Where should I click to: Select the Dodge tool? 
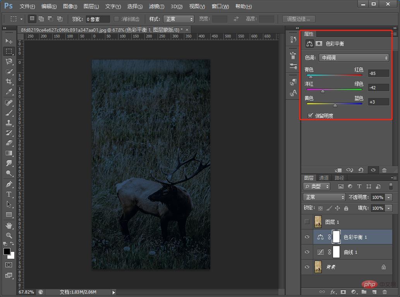(9, 173)
